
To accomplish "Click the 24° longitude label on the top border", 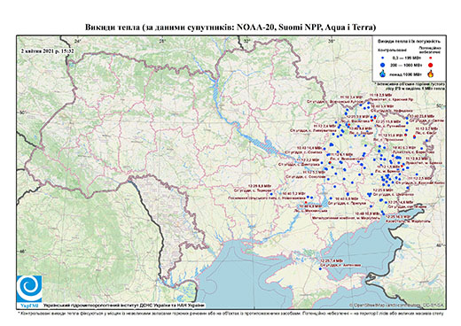I will 78,42.
